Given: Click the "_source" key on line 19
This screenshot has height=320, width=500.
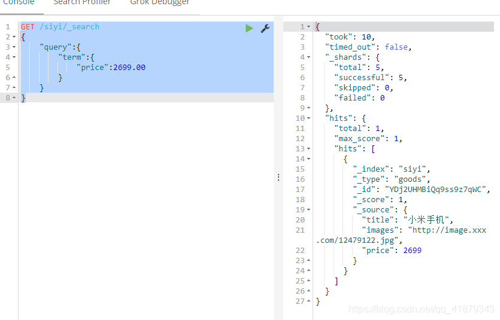Looking at the screenshot, I should pyautogui.click(x=373, y=210).
